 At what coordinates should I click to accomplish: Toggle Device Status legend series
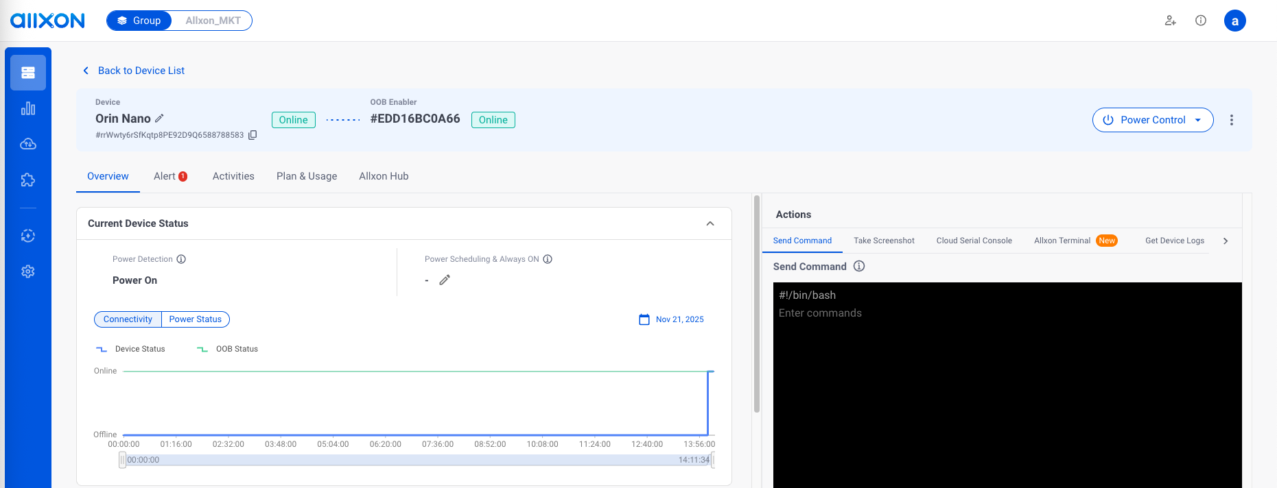coord(131,349)
